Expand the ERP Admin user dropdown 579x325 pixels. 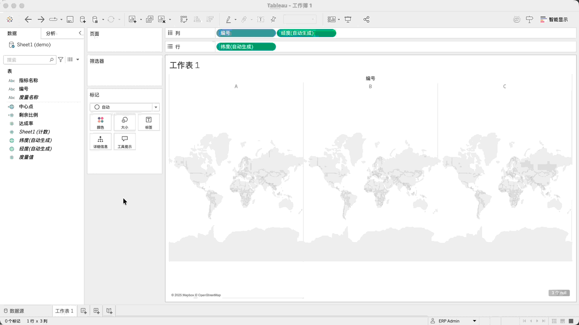pyautogui.click(x=474, y=321)
